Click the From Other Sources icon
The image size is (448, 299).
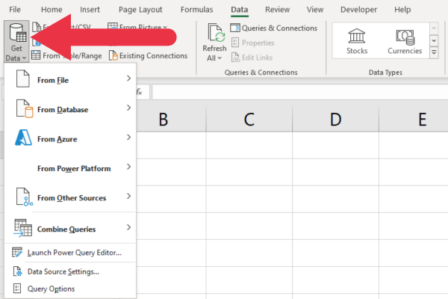pyautogui.click(x=25, y=197)
